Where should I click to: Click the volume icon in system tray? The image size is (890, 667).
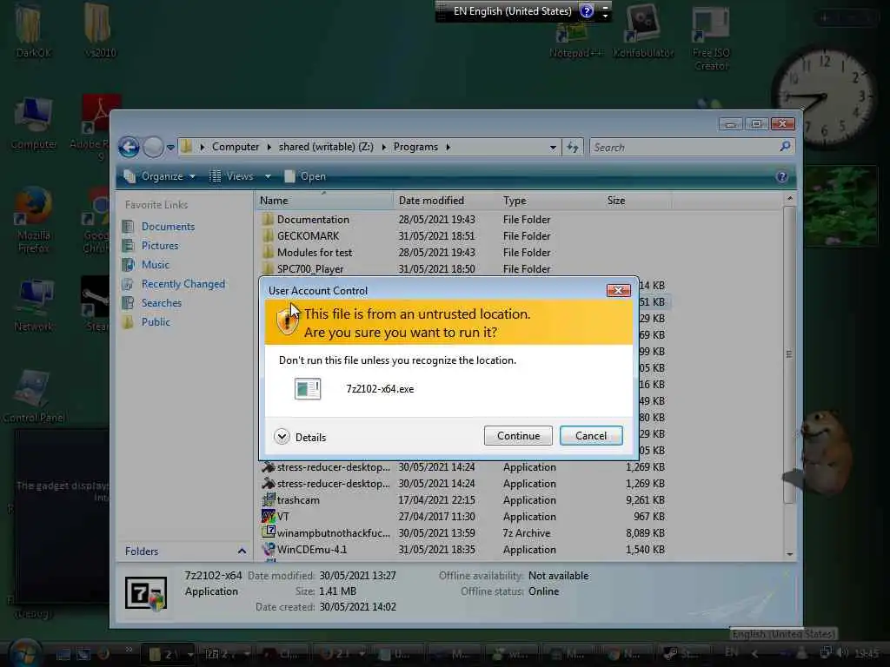click(x=843, y=653)
